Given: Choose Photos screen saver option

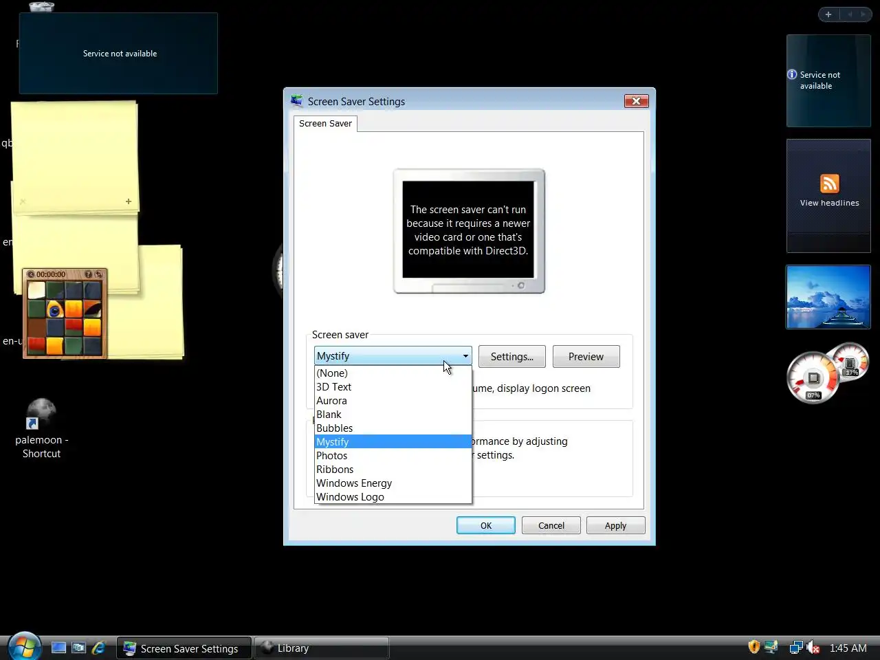Looking at the screenshot, I should coord(393,456).
